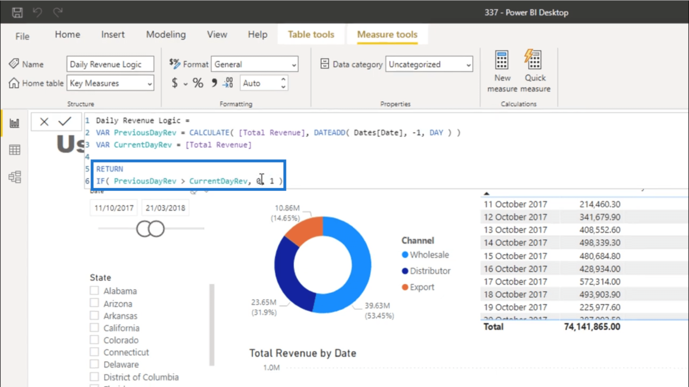Viewport: 689px width, 387px height.
Task: Open the File menu
Action: coord(22,36)
